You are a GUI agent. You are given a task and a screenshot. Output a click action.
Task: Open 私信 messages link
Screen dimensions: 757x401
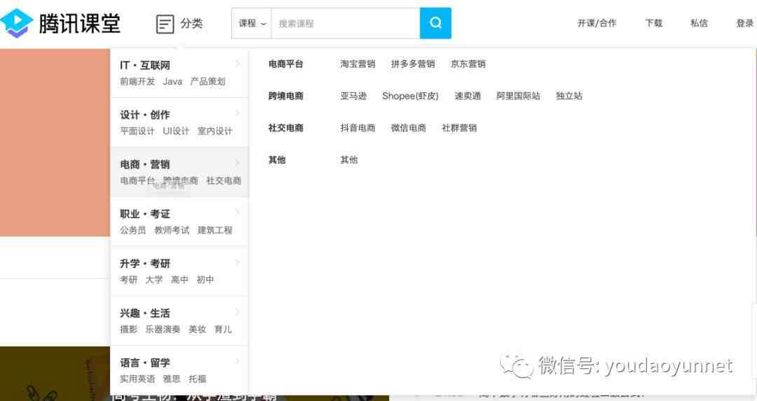pos(699,23)
